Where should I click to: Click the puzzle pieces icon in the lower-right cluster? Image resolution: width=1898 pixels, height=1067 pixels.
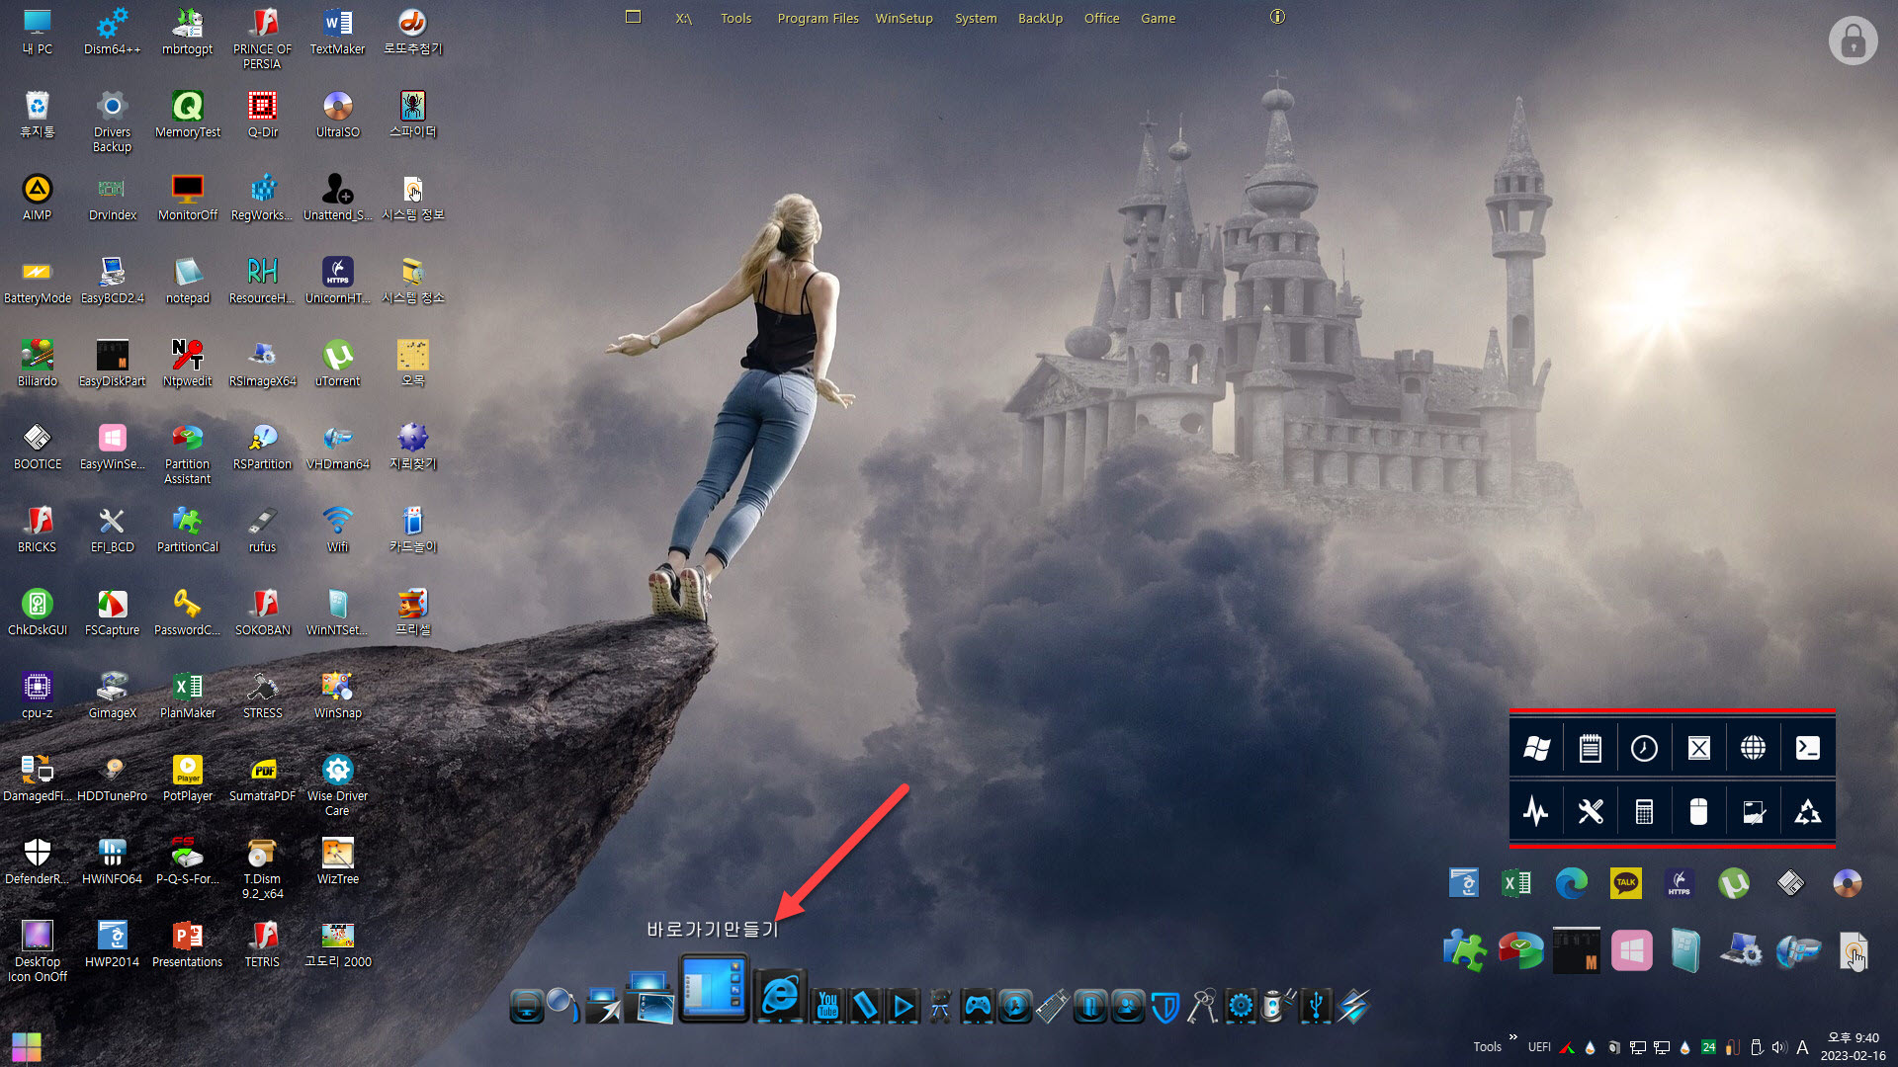pos(1464,951)
